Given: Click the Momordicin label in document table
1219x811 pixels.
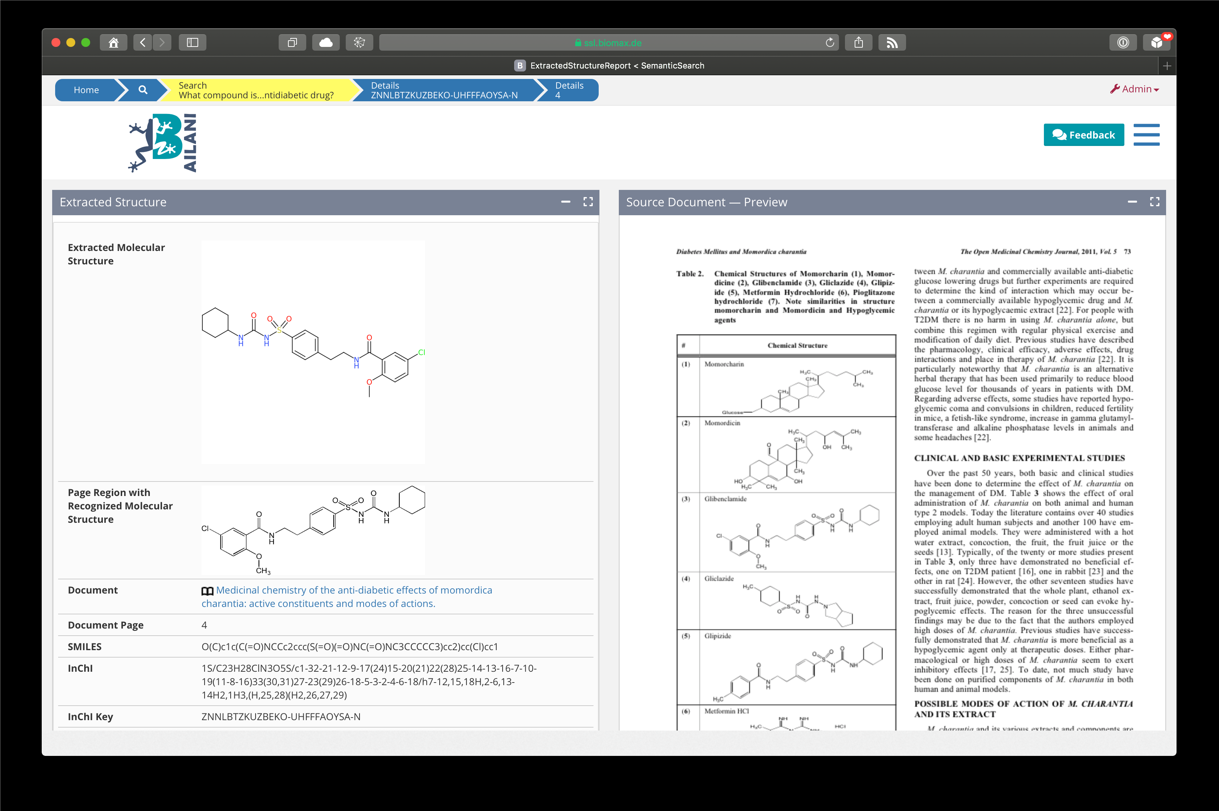Looking at the screenshot, I should [722, 423].
